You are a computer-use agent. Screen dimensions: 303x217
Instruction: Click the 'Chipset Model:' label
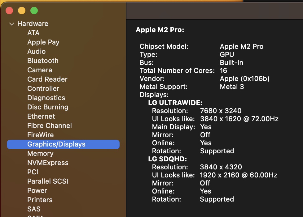pyautogui.click(x=164, y=46)
